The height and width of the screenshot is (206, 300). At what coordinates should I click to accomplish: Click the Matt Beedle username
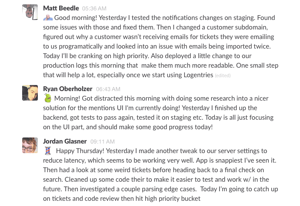point(61,8)
